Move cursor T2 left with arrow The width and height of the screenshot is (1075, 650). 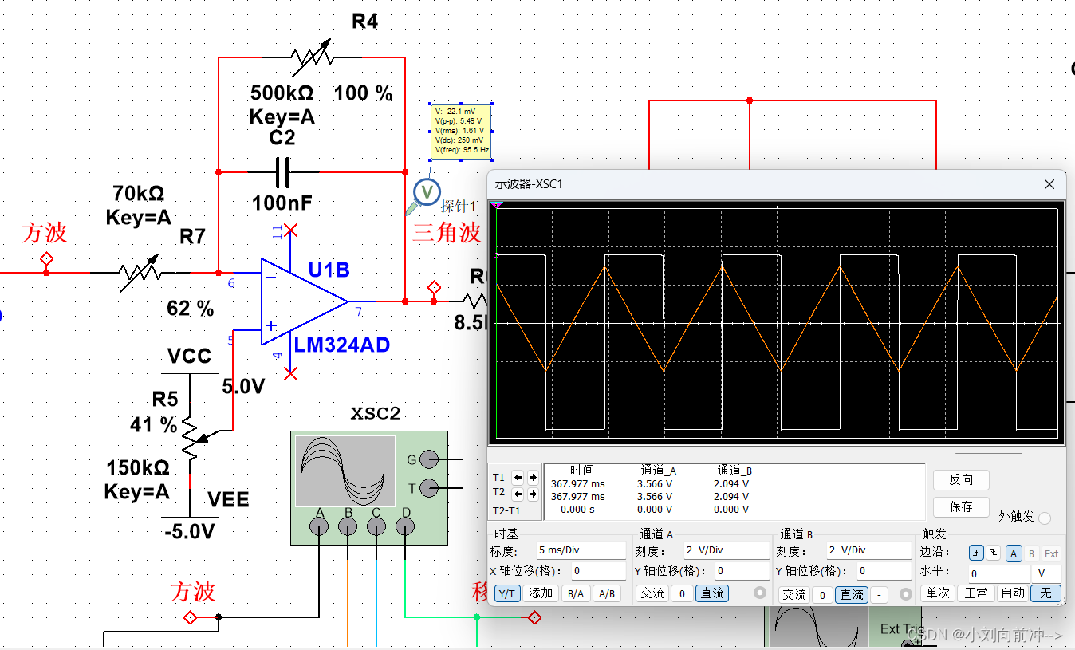pos(518,493)
